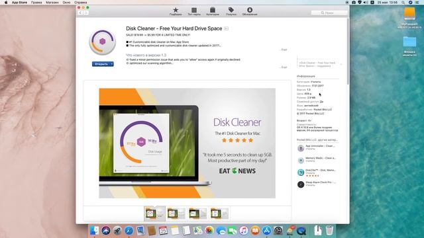
Task: Open the Purchased tag icon
Action: tap(231, 10)
